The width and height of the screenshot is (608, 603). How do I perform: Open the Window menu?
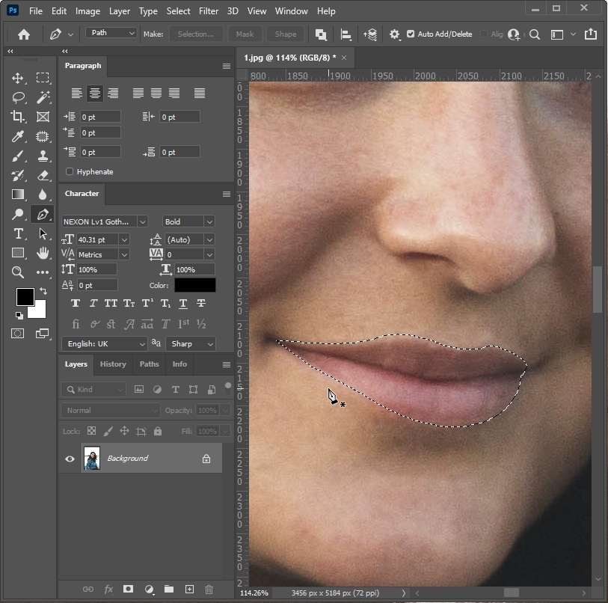tap(291, 11)
